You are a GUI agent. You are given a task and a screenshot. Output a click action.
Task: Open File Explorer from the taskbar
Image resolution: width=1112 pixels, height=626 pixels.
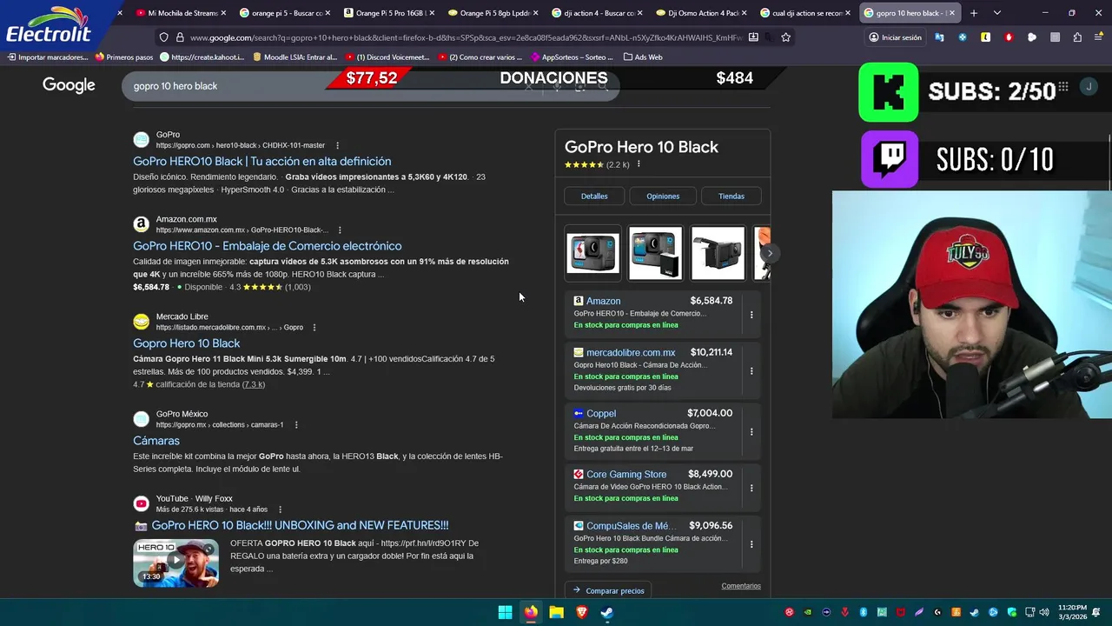coord(556,612)
